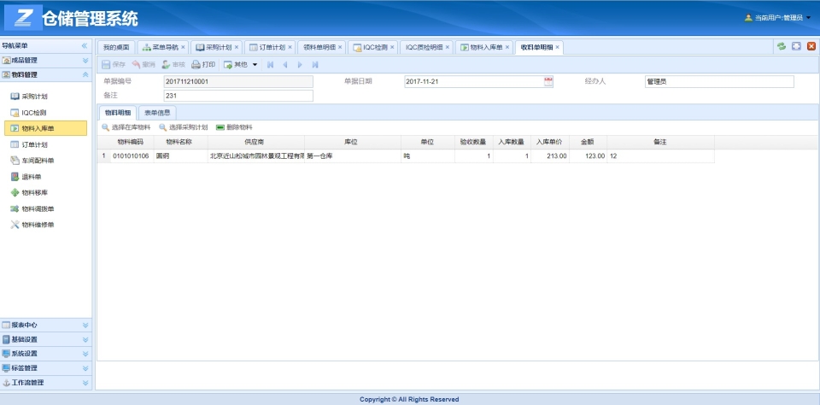Switch to the 表单信息 tab
The image size is (820, 405).
point(157,112)
